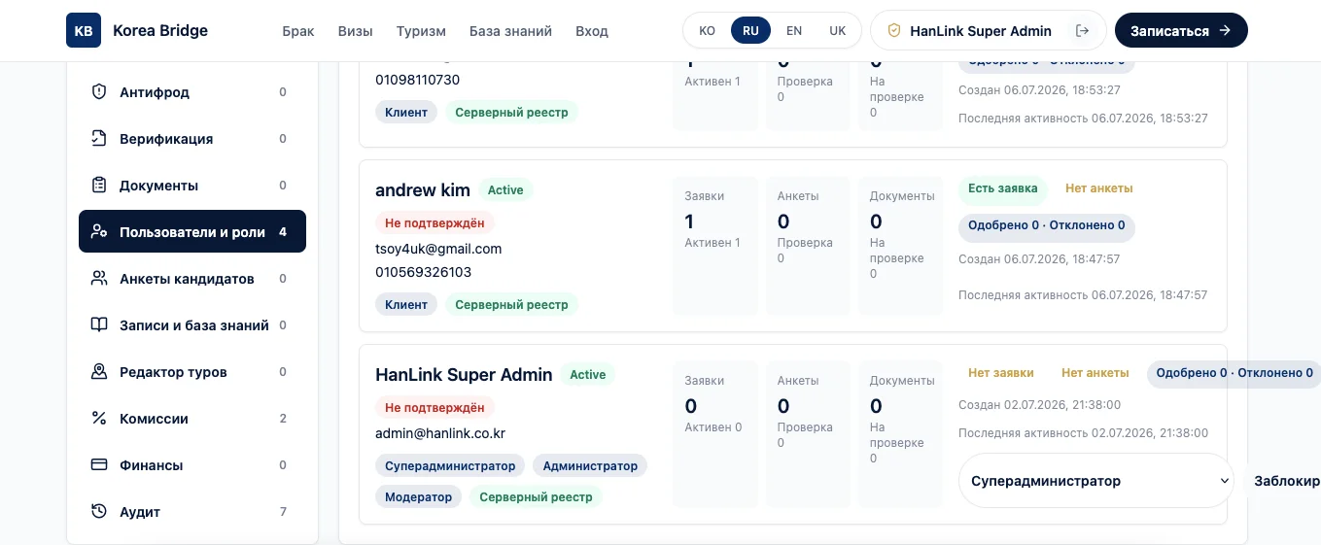
Task: Switch language to KO
Action: click(707, 31)
